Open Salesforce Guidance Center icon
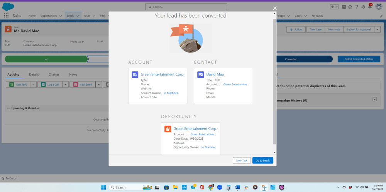Viewport: 386px width, 192px height. click(x=350, y=7)
